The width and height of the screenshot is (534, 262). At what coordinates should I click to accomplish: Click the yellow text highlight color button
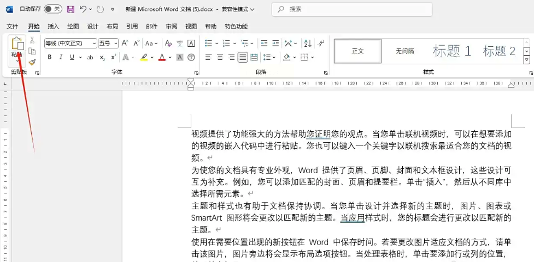pyautogui.click(x=143, y=57)
